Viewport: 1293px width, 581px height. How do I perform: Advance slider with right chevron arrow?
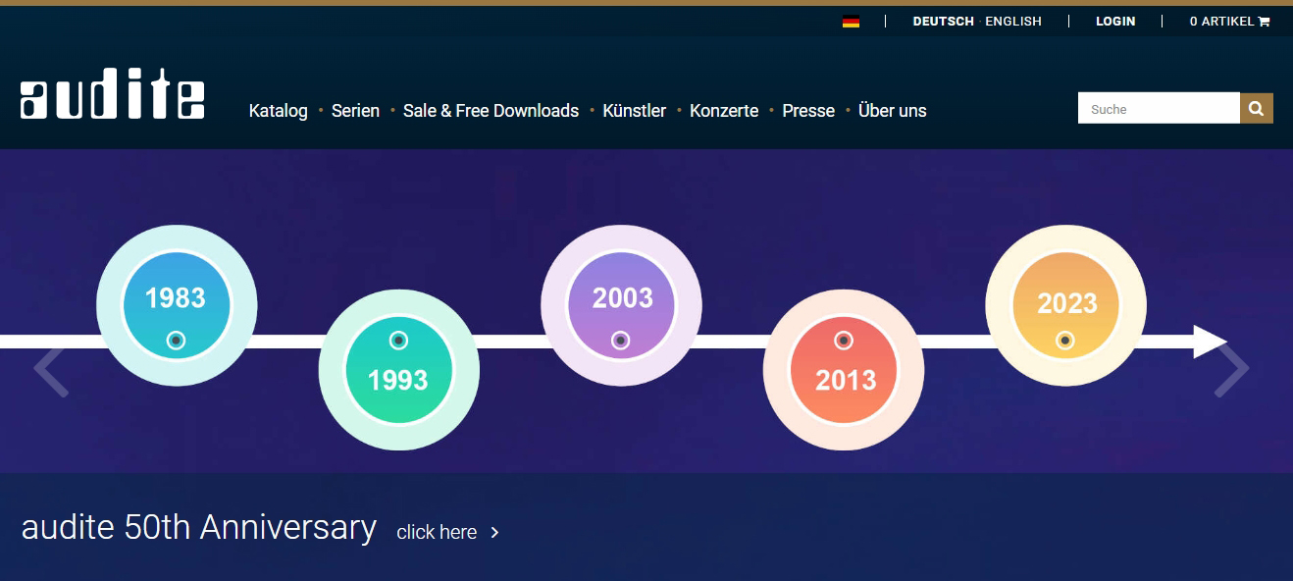click(1231, 369)
